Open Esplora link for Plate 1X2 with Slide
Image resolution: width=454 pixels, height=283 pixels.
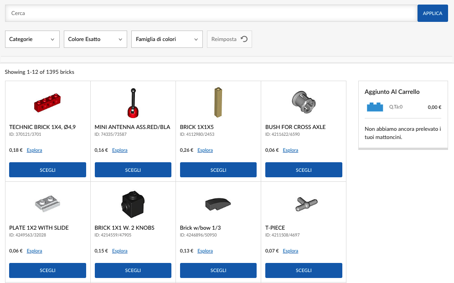(x=35, y=251)
